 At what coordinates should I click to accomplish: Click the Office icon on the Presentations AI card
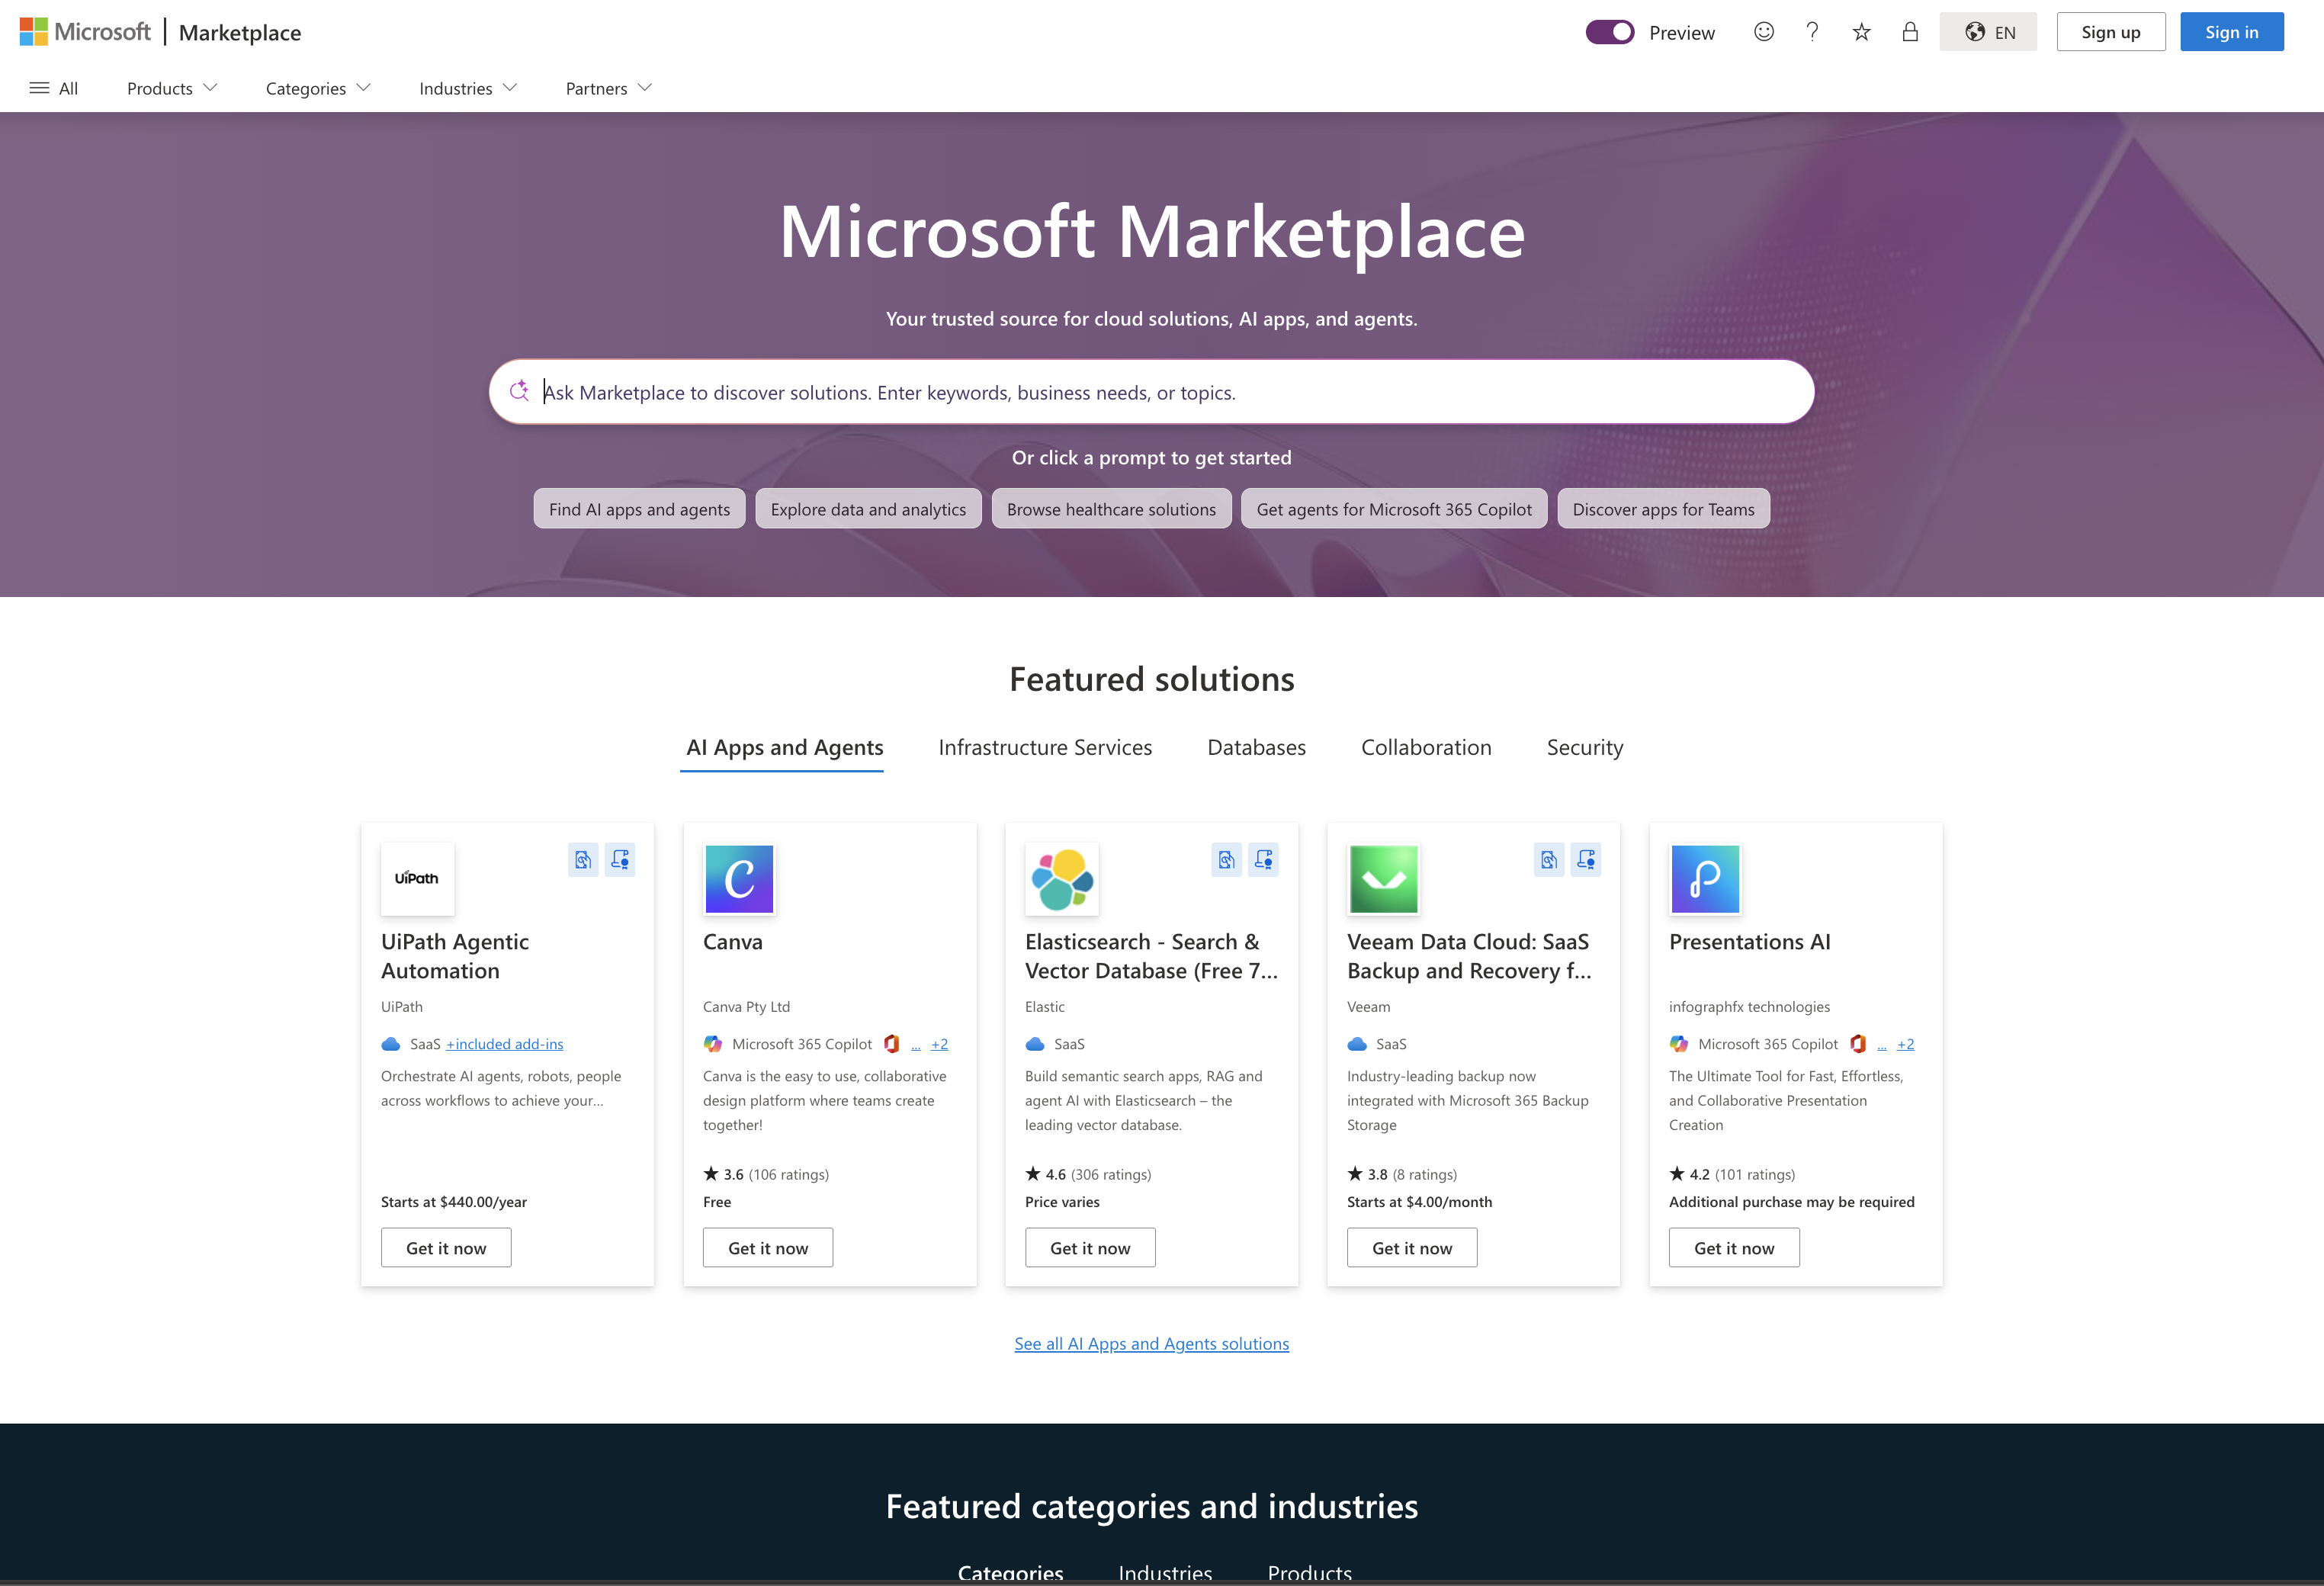click(x=1858, y=1044)
